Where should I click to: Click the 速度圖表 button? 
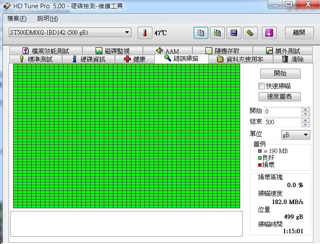click(x=279, y=96)
